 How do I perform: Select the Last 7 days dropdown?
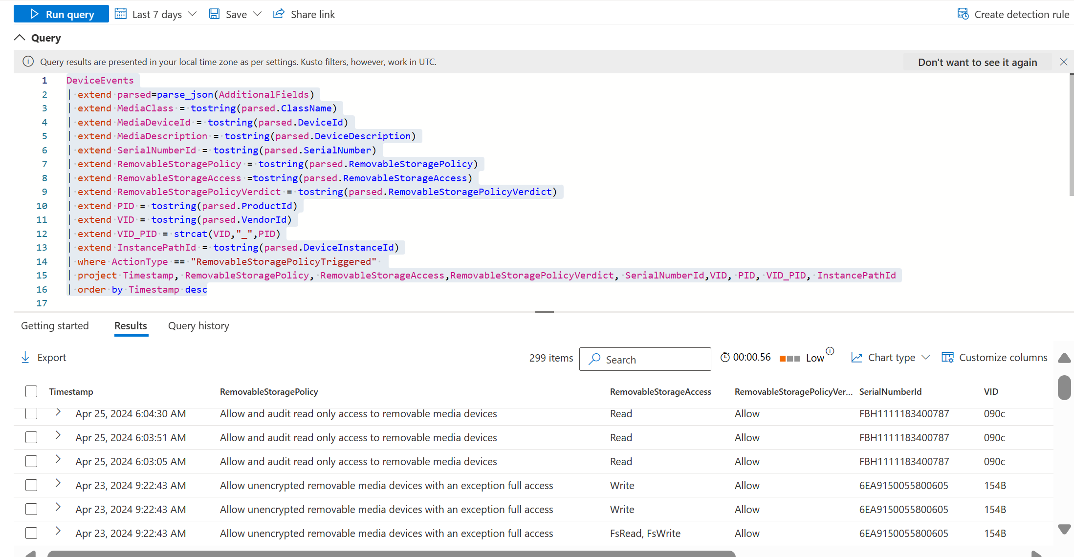point(156,14)
